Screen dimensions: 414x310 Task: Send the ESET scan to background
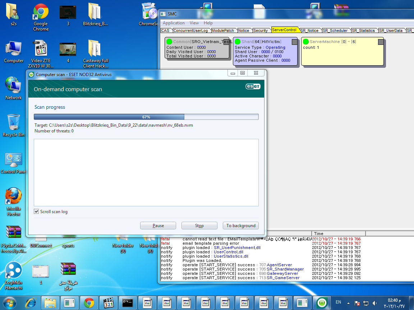241,226
